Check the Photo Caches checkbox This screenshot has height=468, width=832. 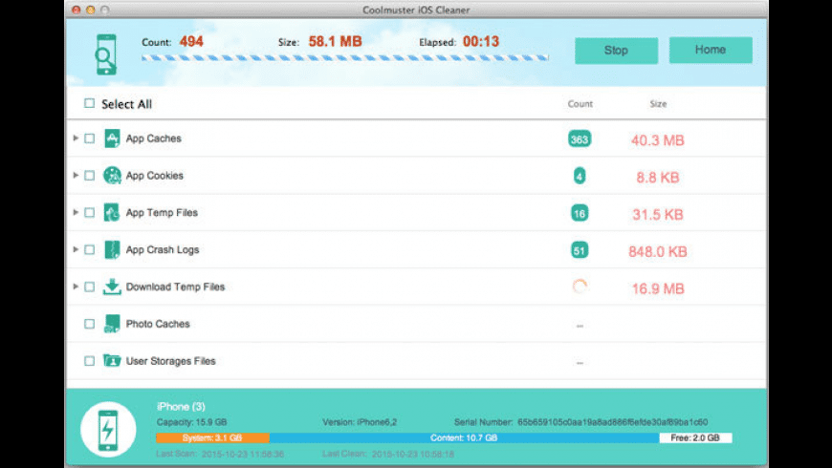coord(89,324)
